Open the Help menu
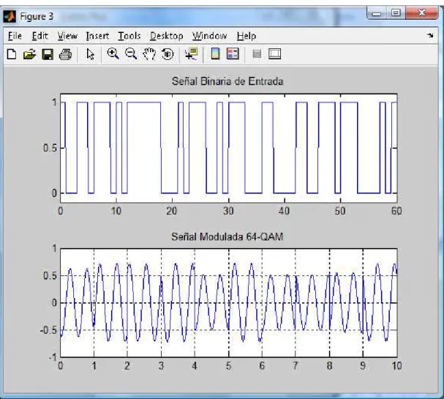Image resolution: width=444 pixels, height=399 pixels. pos(247,36)
